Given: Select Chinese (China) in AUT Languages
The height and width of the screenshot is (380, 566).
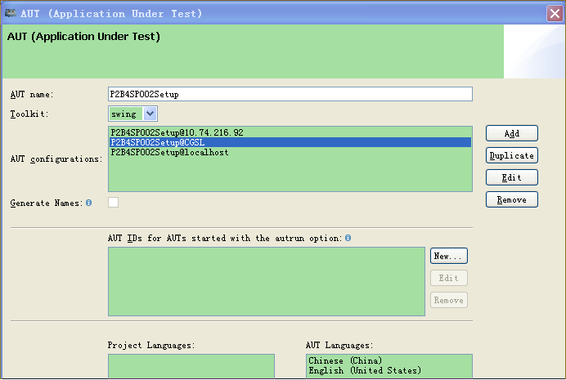Looking at the screenshot, I should click(x=389, y=360).
